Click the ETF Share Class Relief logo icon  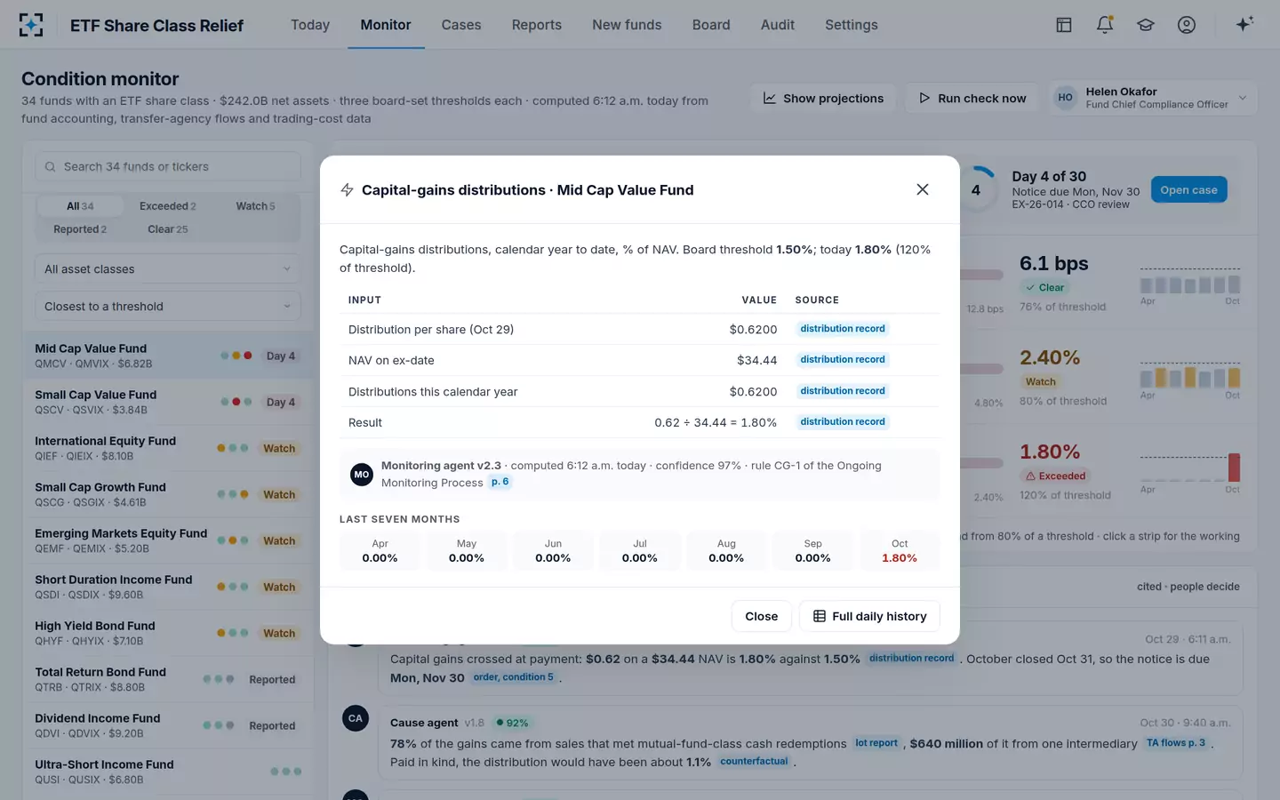[31, 25]
